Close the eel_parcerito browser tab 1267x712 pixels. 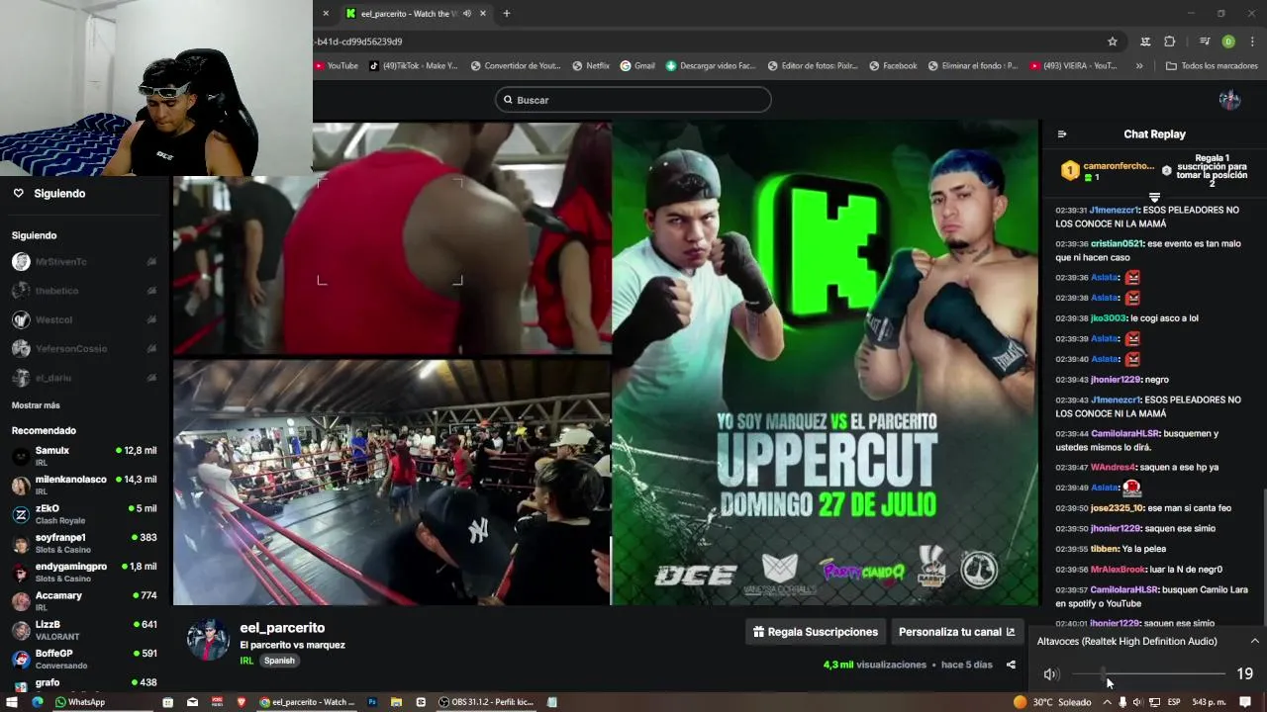click(x=483, y=14)
